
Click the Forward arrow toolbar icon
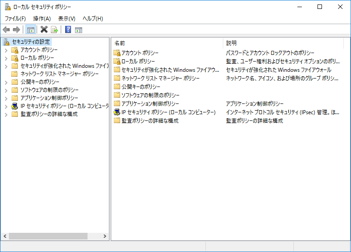pyautogui.click(x=17, y=30)
